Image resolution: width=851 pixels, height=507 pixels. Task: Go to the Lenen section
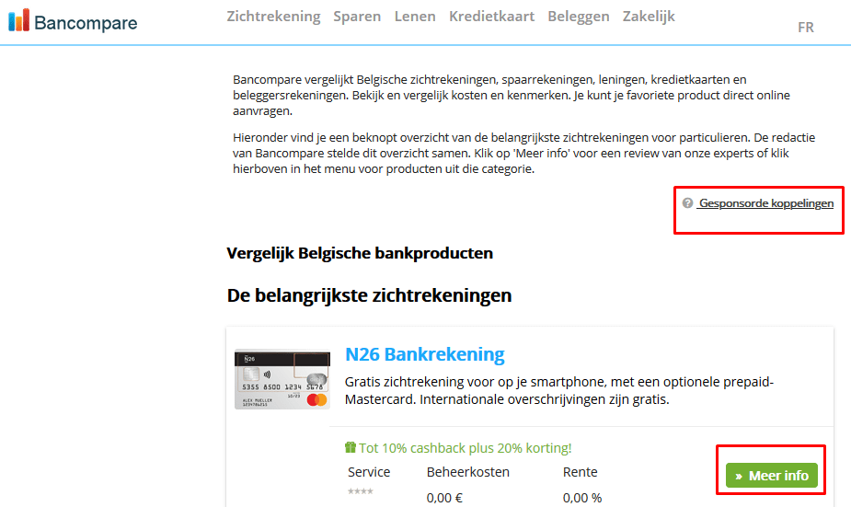coord(415,17)
